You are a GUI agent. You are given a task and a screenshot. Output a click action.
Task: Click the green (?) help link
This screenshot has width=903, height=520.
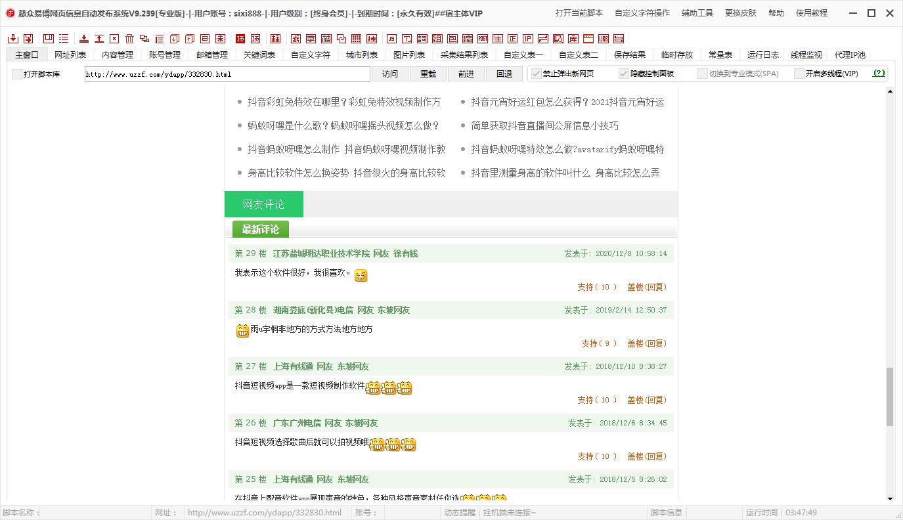tap(879, 74)
